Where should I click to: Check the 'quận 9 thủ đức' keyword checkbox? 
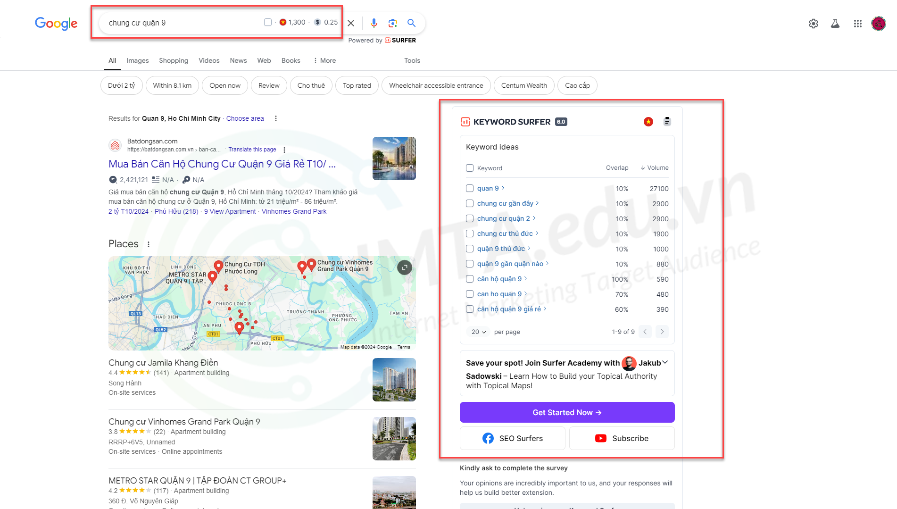point(470,249)
